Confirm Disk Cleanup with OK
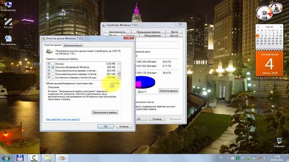Viewport: 289px width, 162px height. coord(106,126)
